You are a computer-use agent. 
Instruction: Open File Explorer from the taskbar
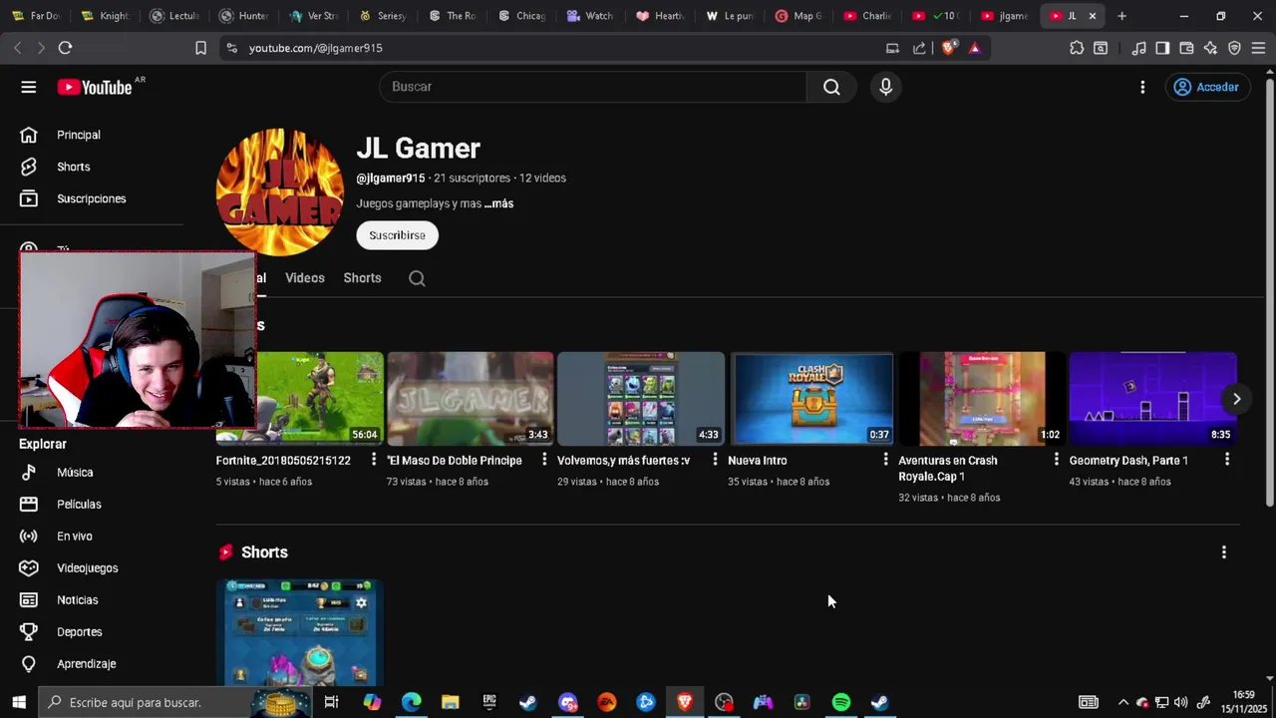[451, 702]
